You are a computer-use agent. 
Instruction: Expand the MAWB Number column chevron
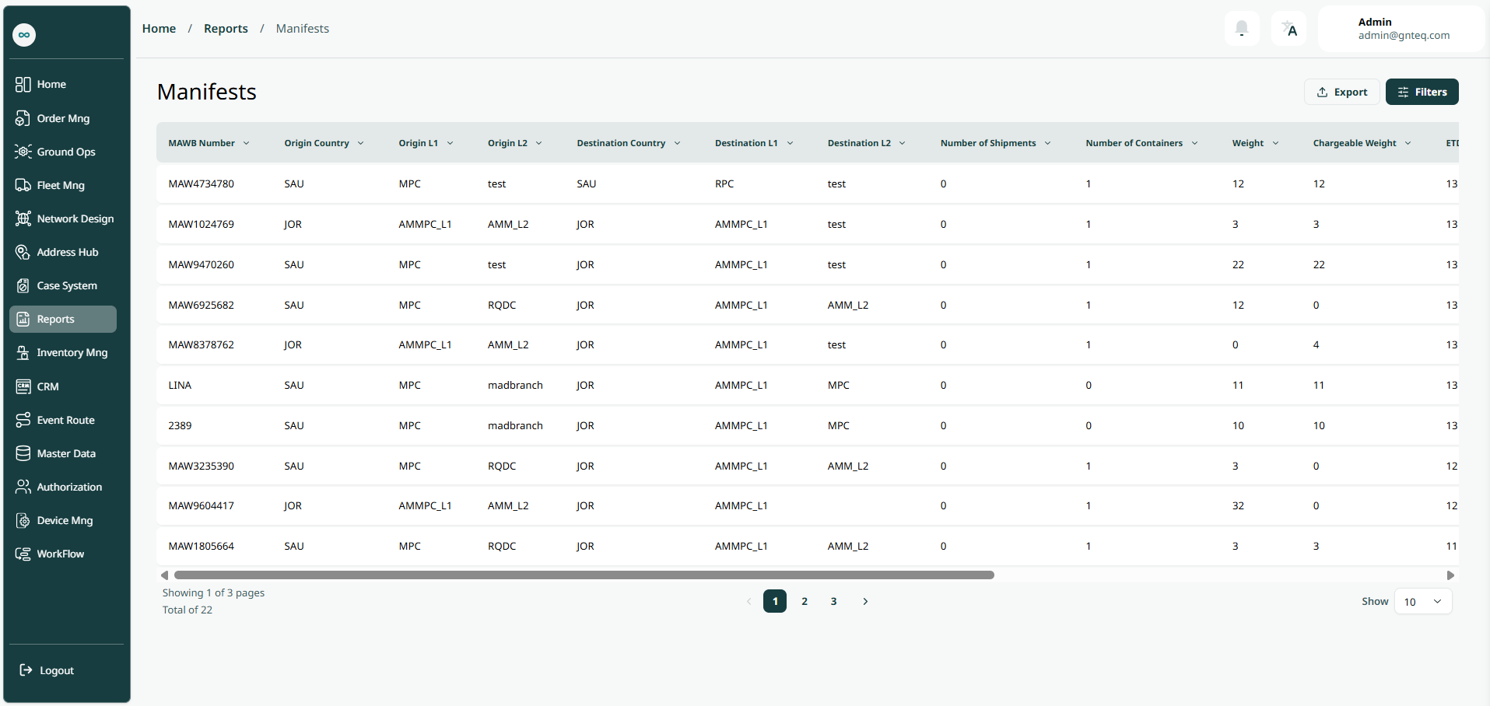click(x=247, y=143)
